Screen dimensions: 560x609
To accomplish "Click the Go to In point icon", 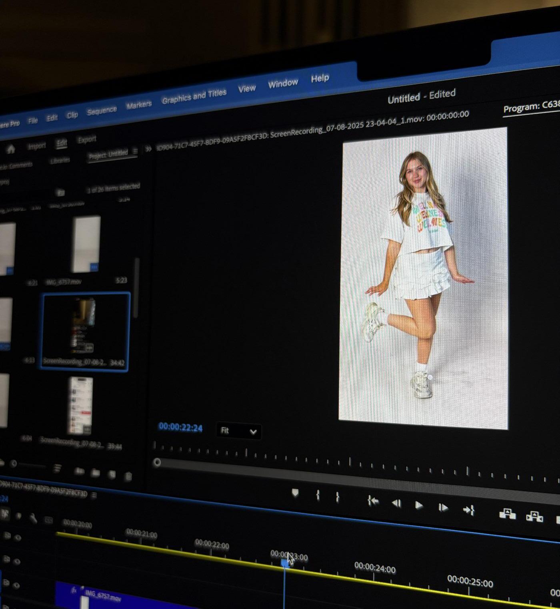I will tap(373, 501).
